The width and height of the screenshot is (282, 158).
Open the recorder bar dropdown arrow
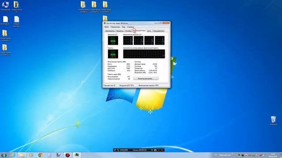(152, 150)
